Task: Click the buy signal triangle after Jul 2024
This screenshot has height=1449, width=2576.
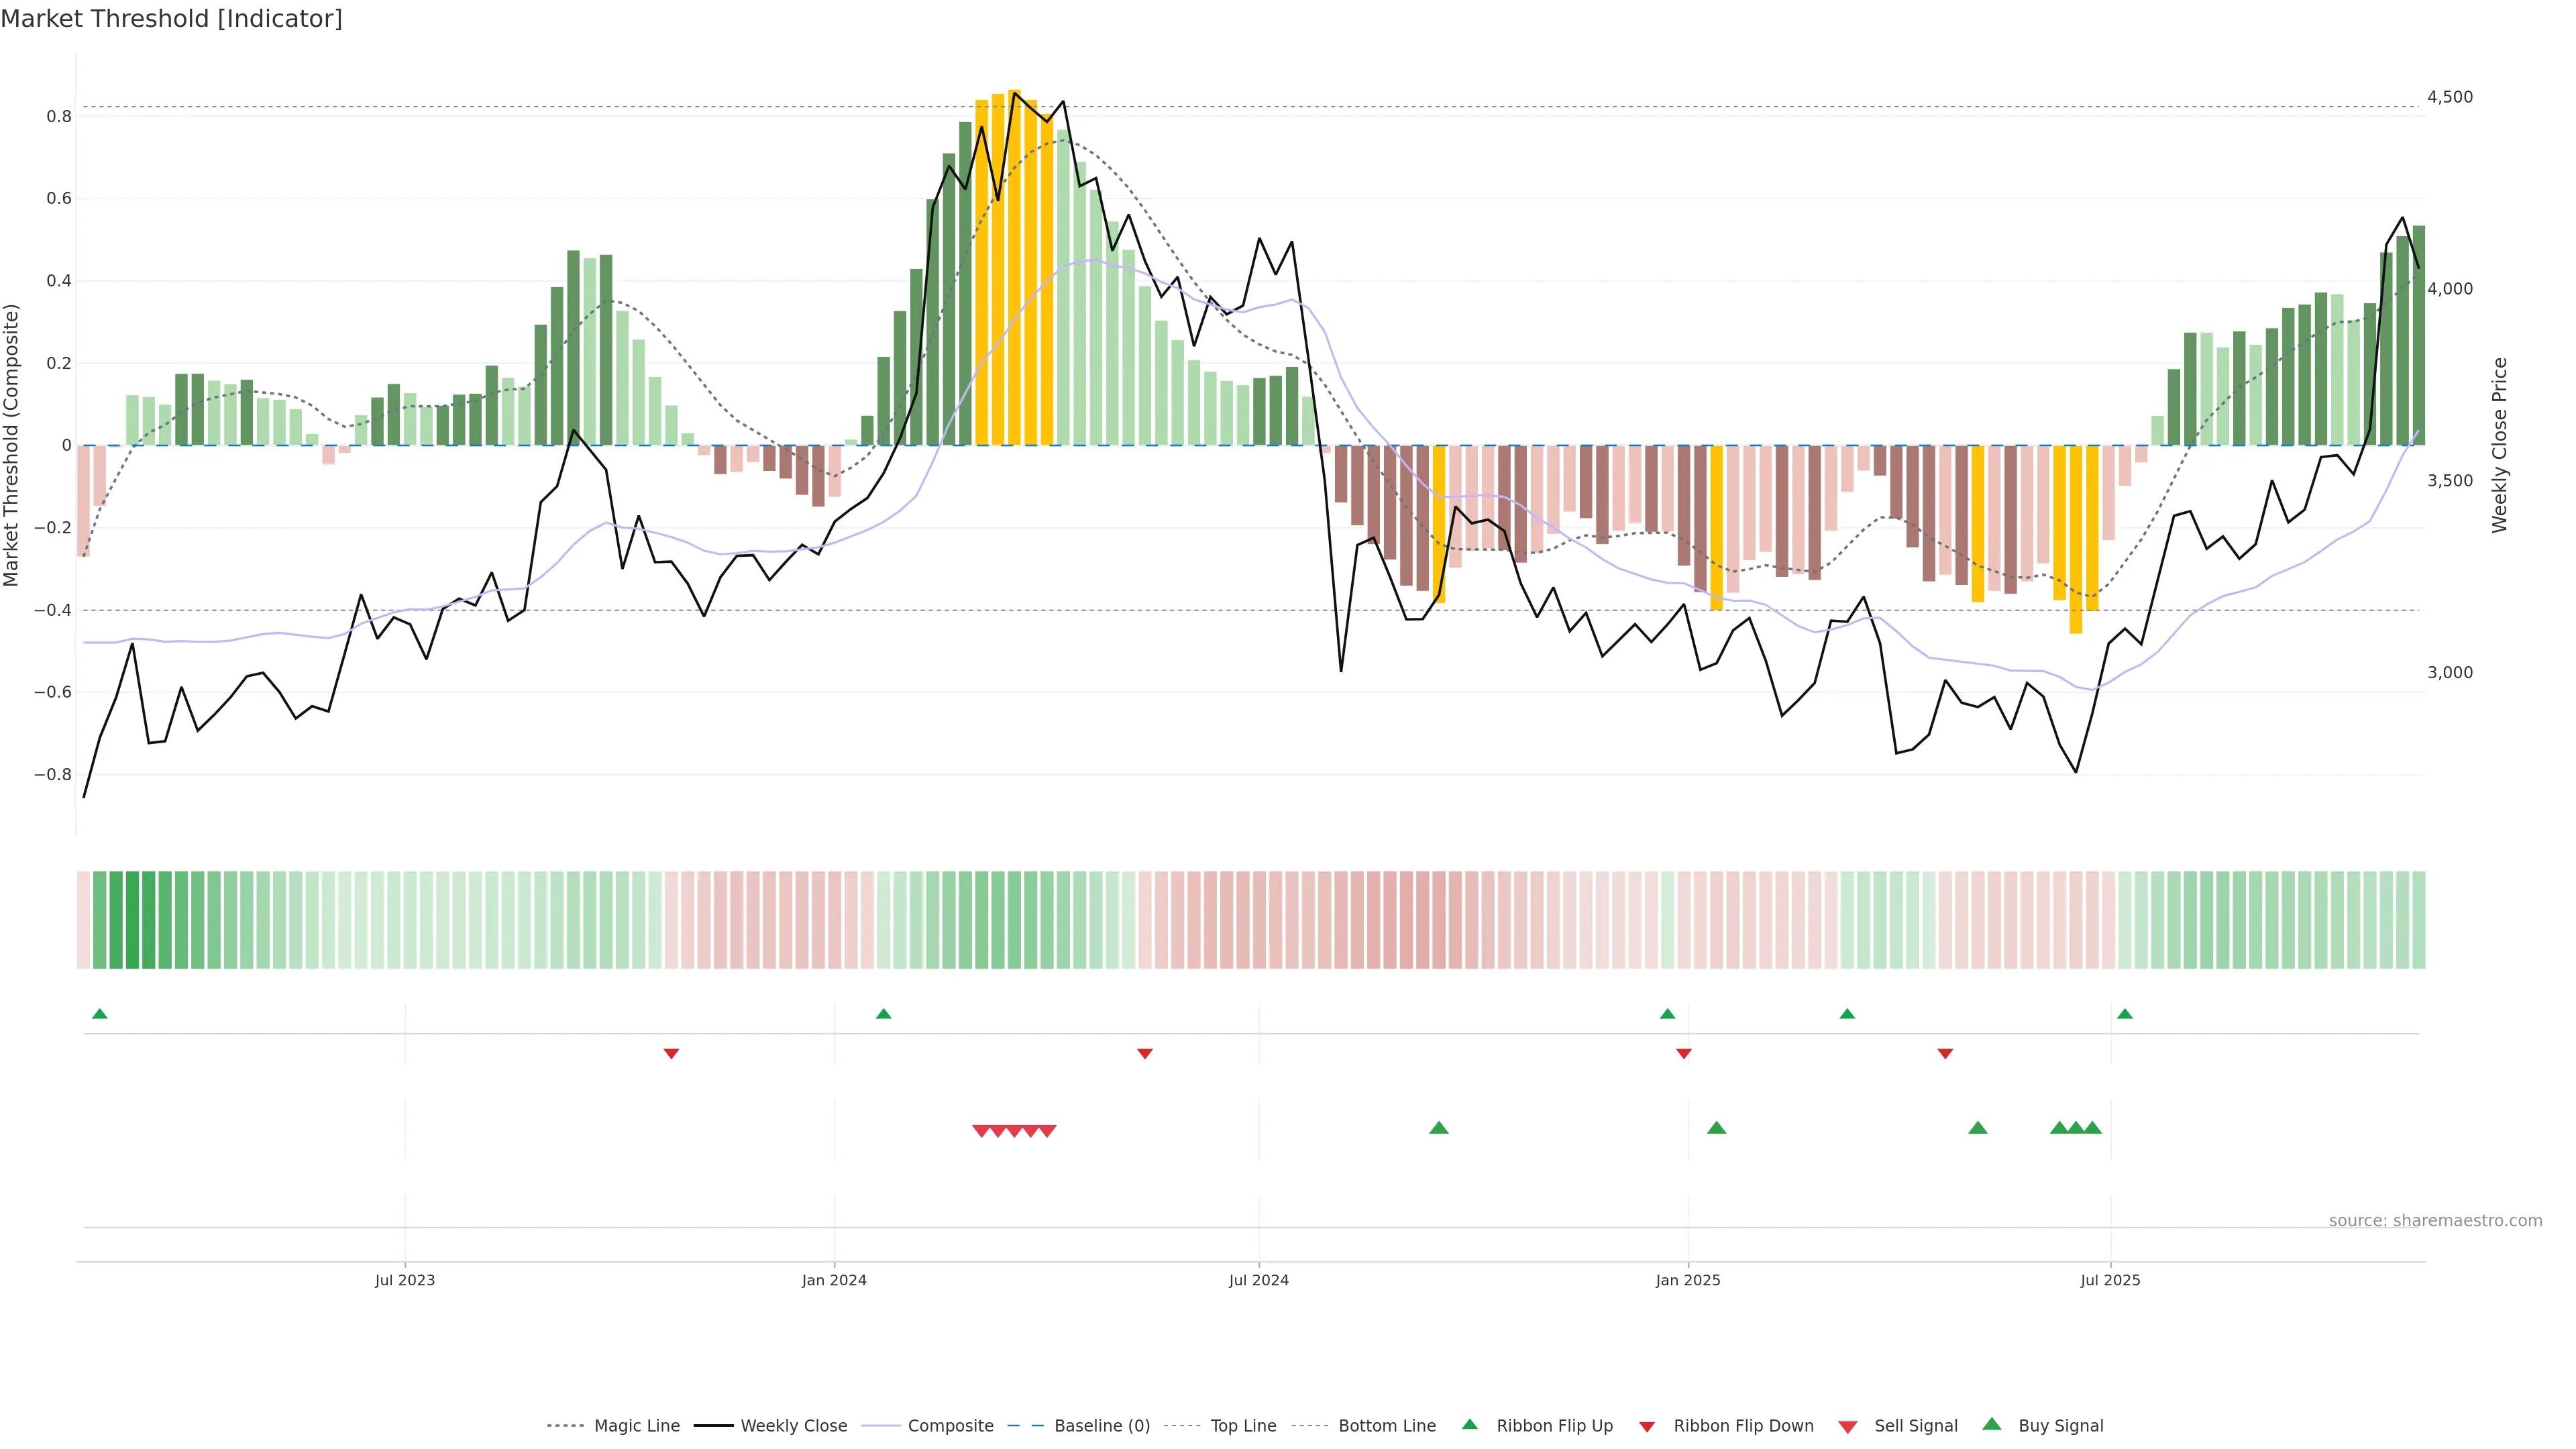Action: [1438, 1128]
